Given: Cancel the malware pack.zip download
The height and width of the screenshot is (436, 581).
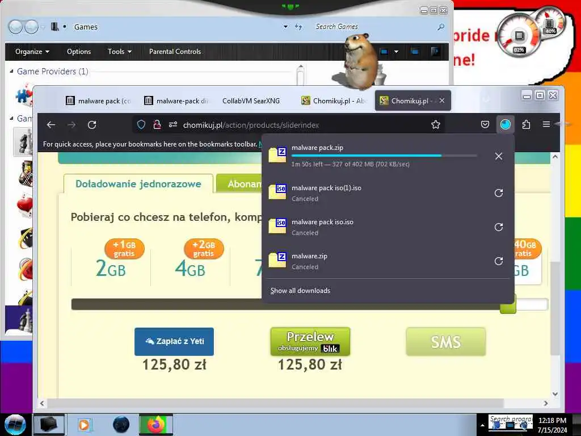Looking at the screenshot, I should point(499,156).
